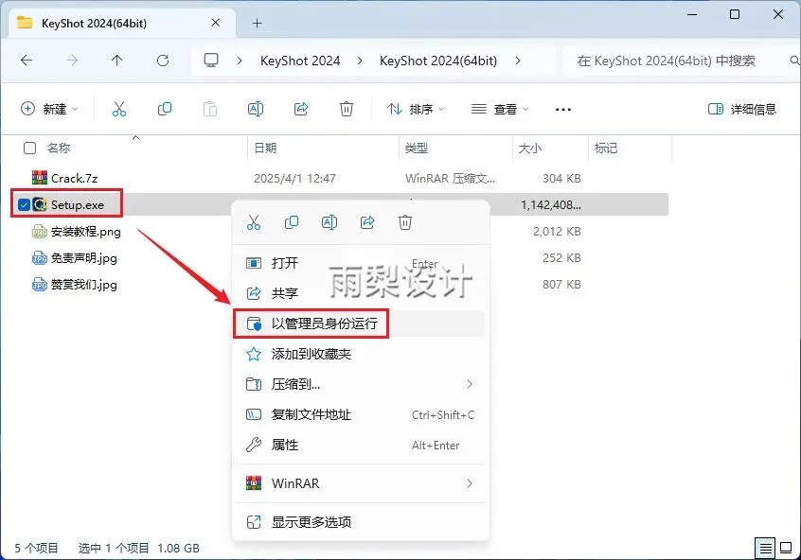
Task: Click the 免责声明.jpg file icon
Action: (40, 258)
